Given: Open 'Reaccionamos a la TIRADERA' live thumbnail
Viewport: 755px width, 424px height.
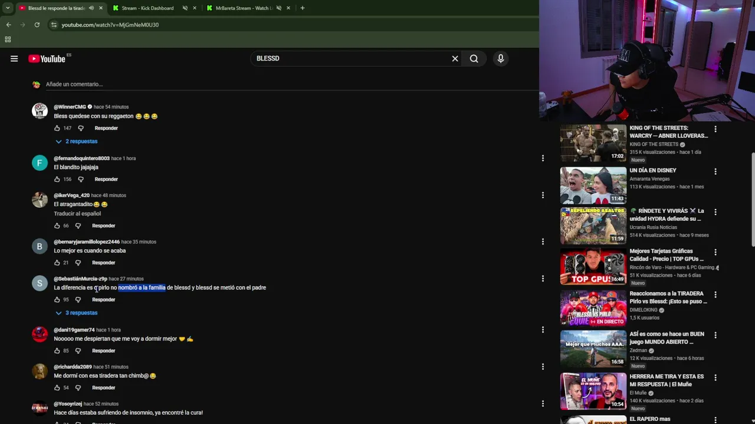Looking at the screenshot, I should (593, 308).
